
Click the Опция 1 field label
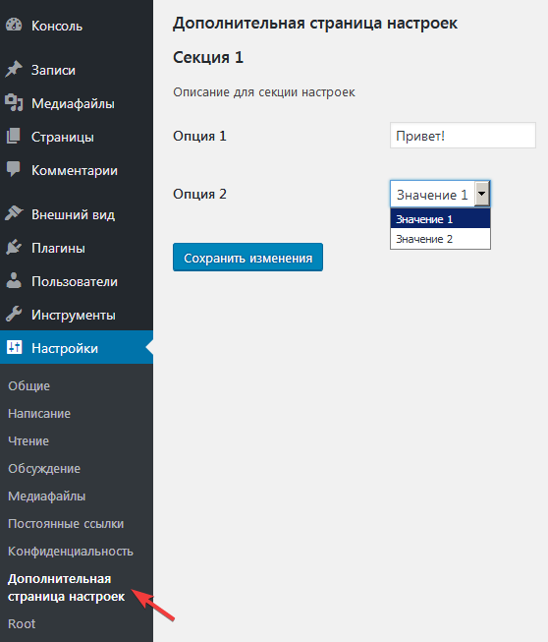point(199,136)
